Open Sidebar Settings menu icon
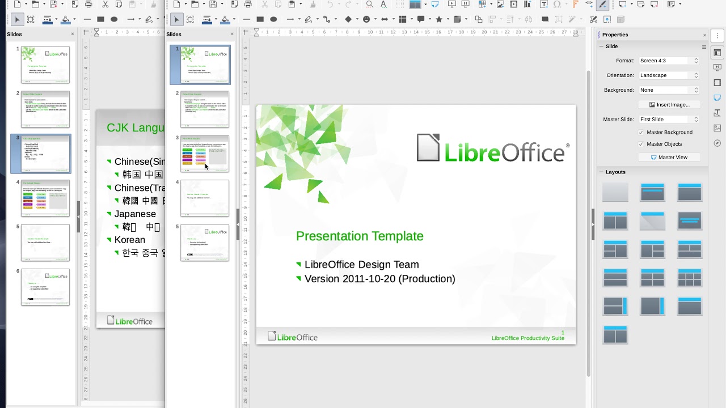 tap(717, 35)
